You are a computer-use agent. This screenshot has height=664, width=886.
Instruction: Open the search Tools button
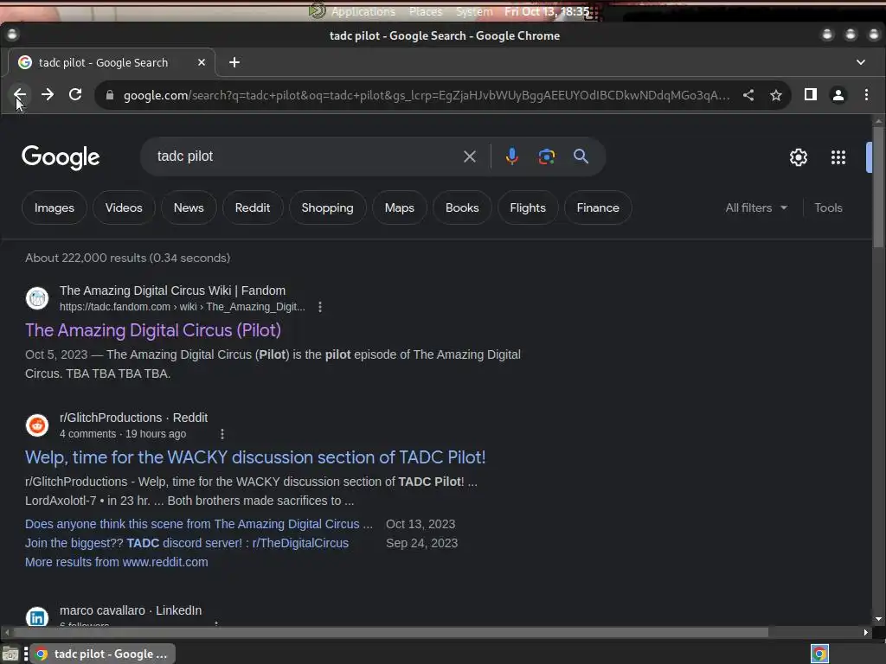[x=828, y=207]
